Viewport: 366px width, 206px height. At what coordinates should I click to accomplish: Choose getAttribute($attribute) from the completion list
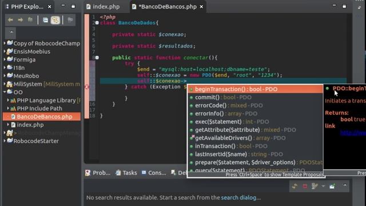(255, 130)
